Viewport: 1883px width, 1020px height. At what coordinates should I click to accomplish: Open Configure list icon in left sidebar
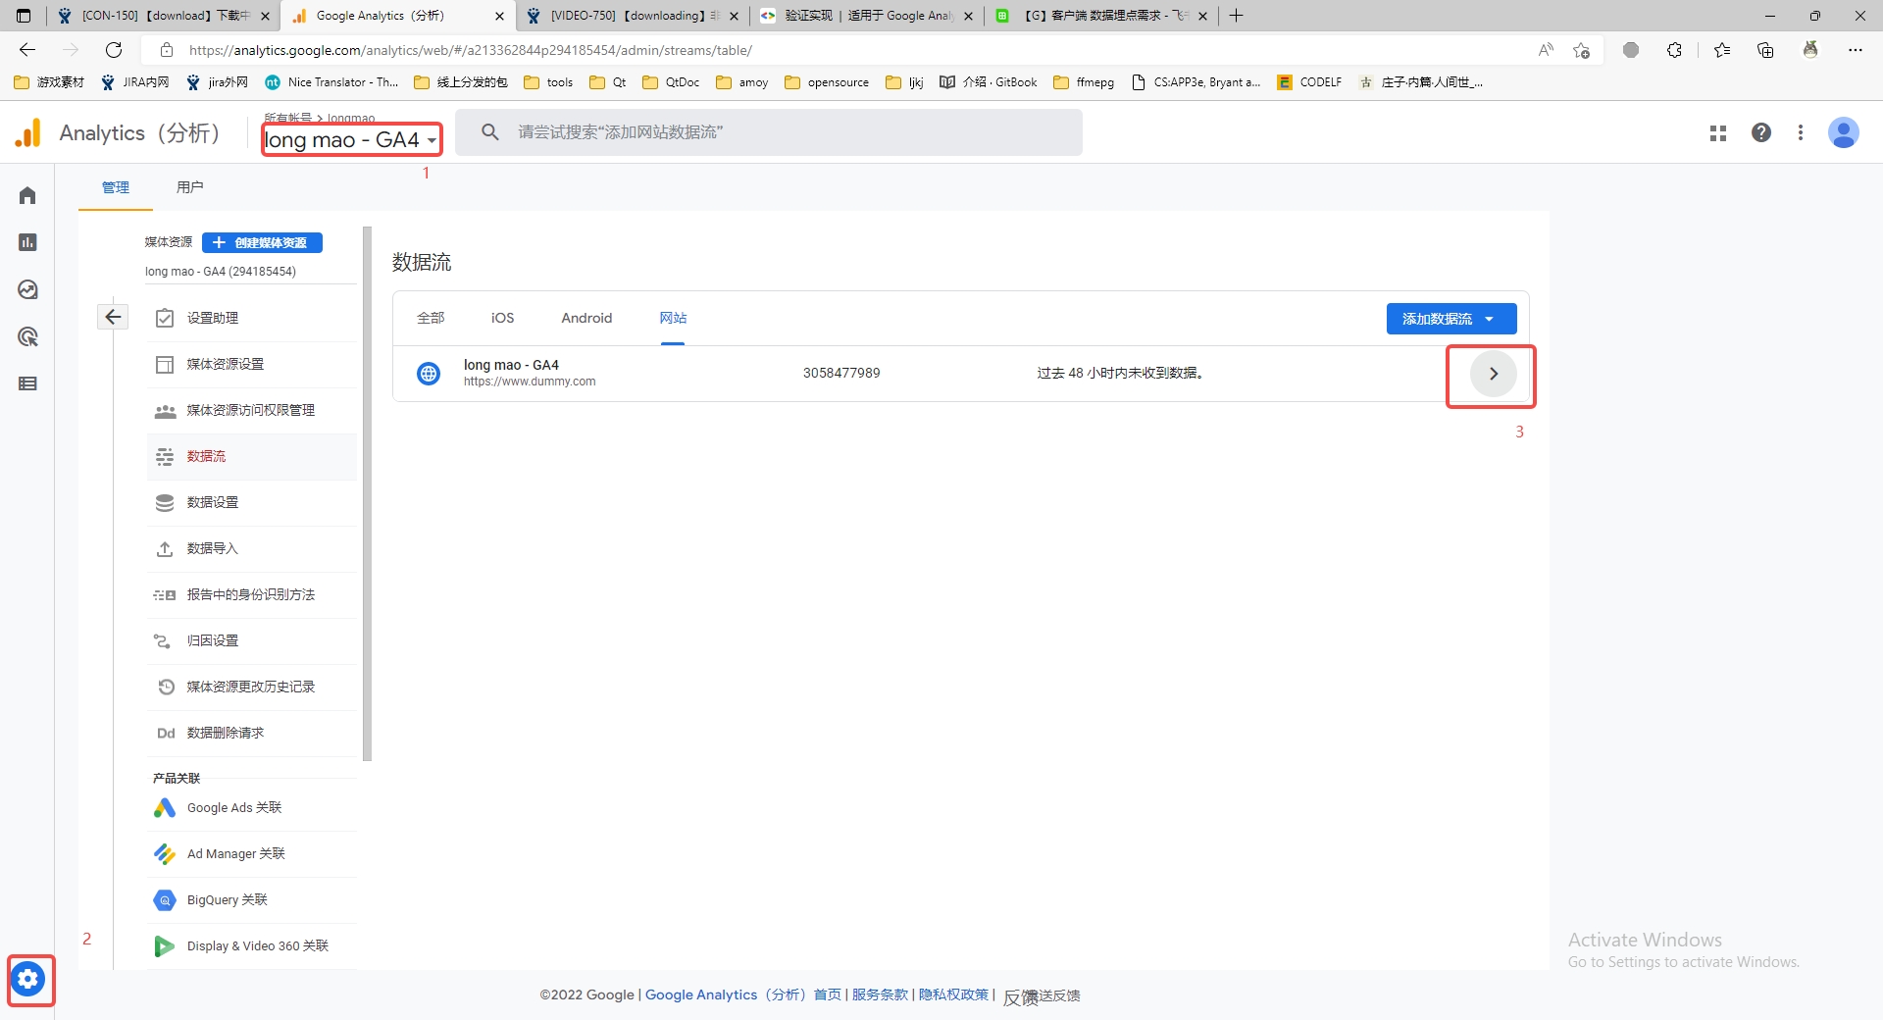click(x=27, y=383)
